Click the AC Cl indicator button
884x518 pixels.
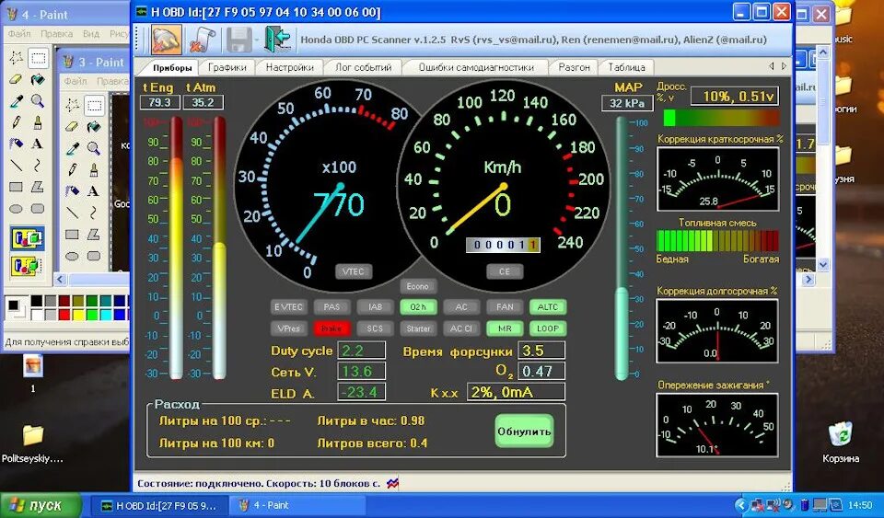[x=461, y=328]
